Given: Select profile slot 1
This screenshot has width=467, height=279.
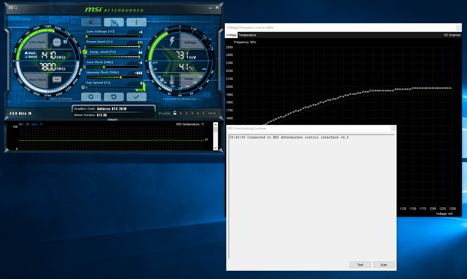Looking at the screenshot, I should click(181, 113).
